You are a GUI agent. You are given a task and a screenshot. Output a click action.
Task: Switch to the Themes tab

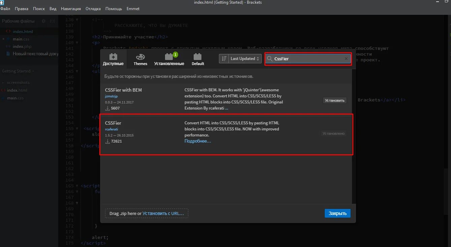click(140, 59)
